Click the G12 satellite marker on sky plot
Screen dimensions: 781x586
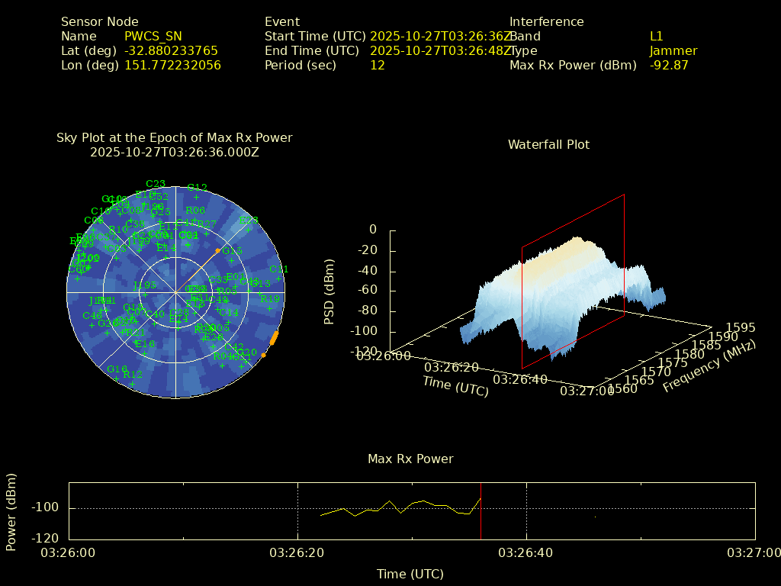tap(197, 197)
